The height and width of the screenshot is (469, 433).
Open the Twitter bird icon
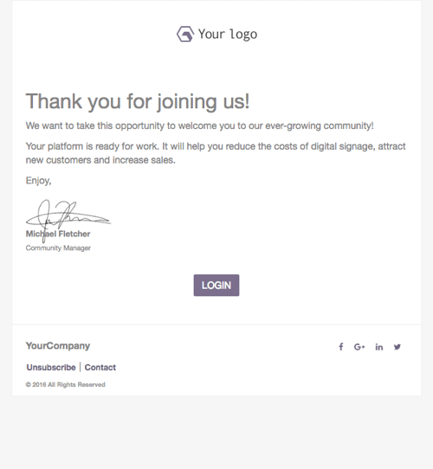(397, 347)
